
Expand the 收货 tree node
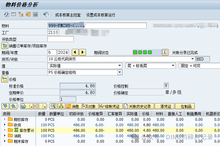[x=5, y=124]
